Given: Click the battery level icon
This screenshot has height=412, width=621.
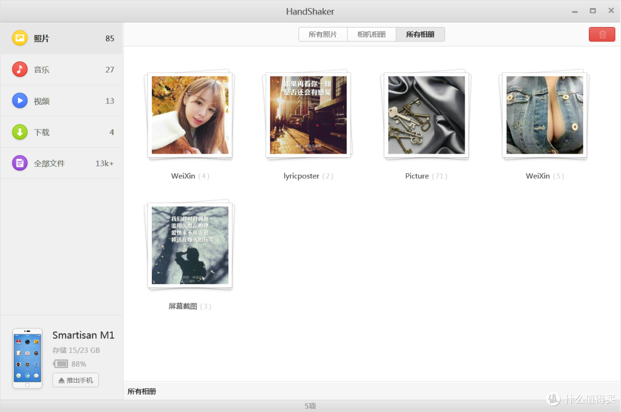Looking at the screenshot, I should 60,364.
